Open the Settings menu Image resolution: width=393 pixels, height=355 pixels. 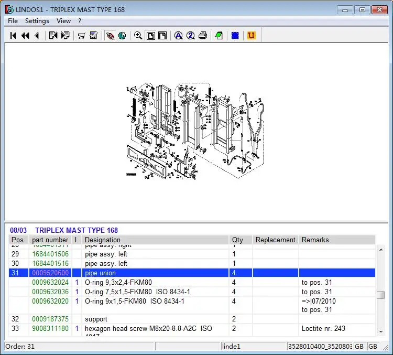point(37,21)
